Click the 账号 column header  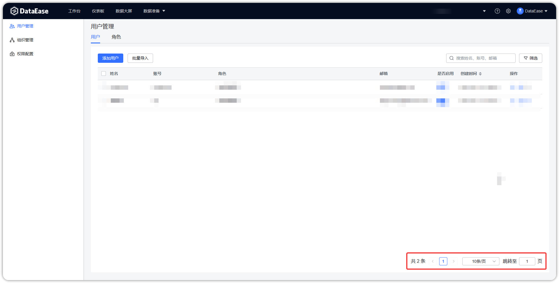(x=157, y=74)
